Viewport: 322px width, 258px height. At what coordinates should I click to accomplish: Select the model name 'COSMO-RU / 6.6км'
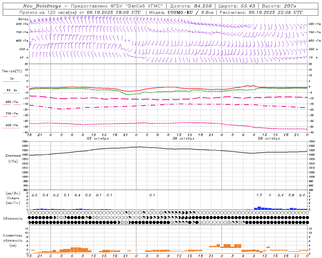click(191, 12)
